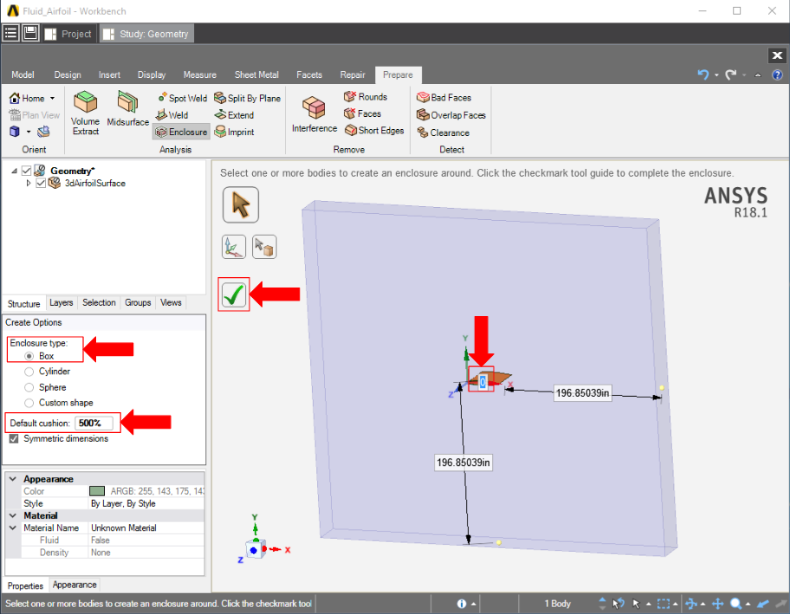The width and height of the screenshot is (790, 614).
Task: Open the help question mark icon
Action: click(777, 74)
